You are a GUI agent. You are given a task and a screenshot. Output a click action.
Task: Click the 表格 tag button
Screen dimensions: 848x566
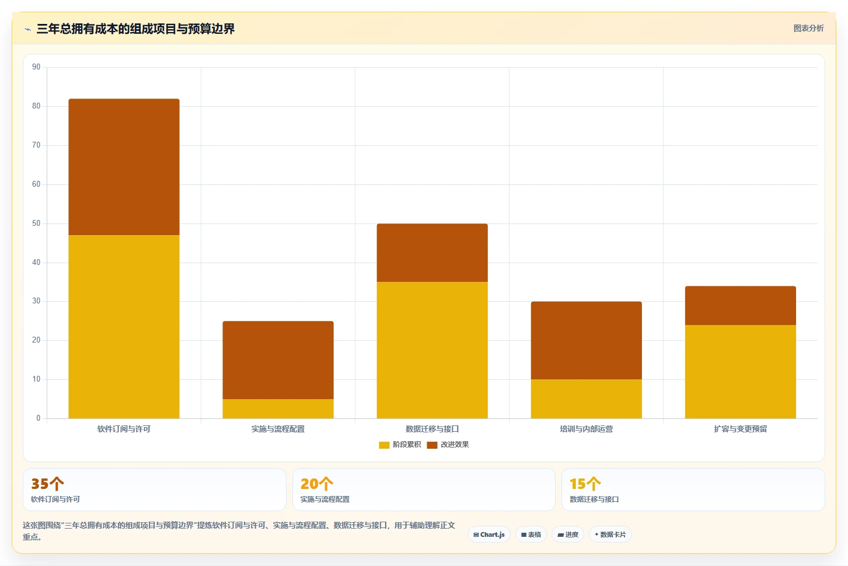point(531,534)
